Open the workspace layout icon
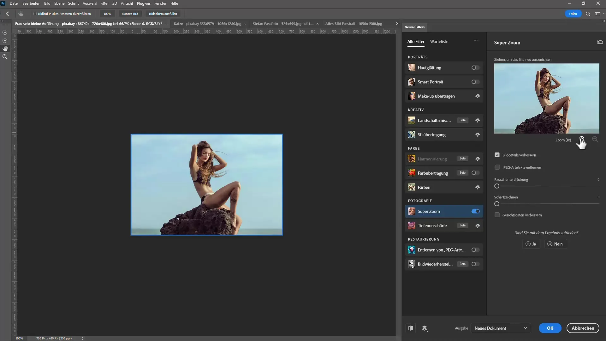 (x=597, y=14)
